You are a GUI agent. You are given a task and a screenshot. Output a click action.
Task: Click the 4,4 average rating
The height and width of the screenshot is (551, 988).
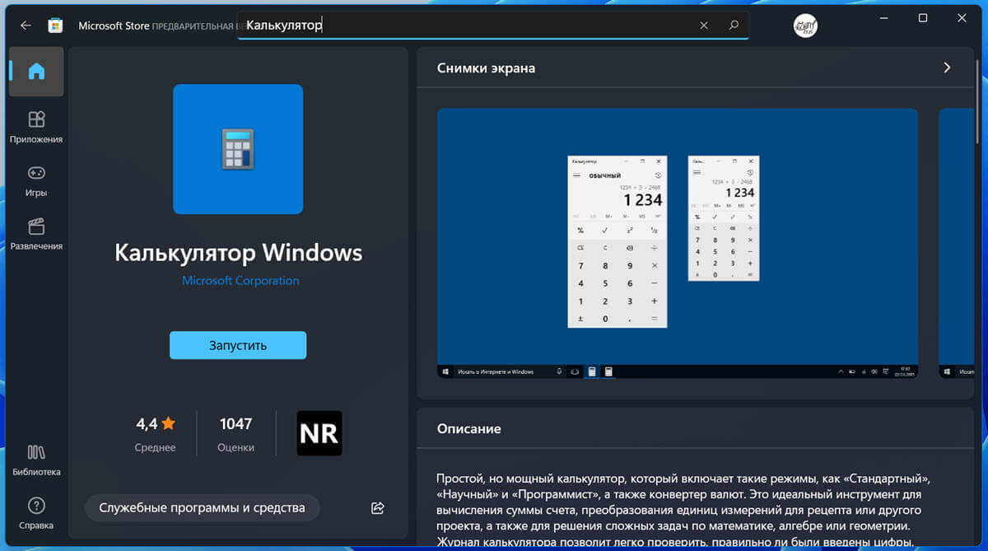point(156,432)
